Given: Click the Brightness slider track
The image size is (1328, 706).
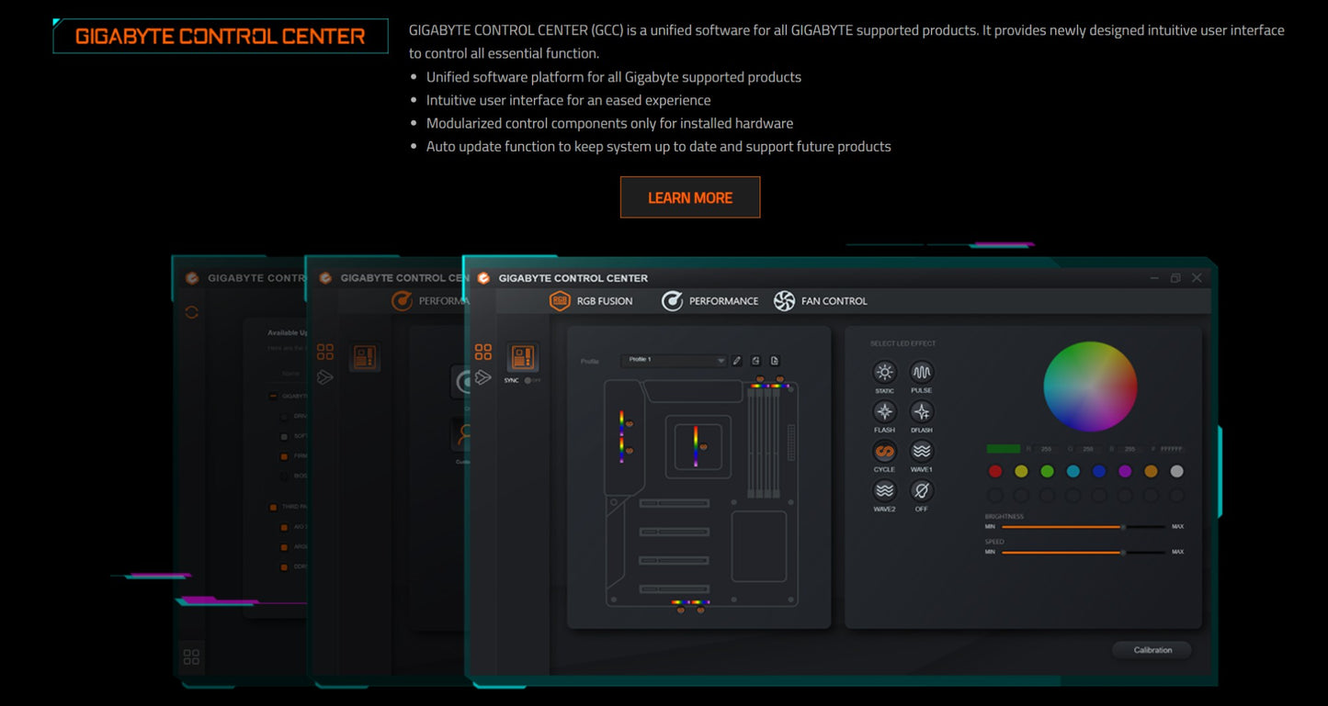Looking at the screenshot, I should coord(1084,527).
